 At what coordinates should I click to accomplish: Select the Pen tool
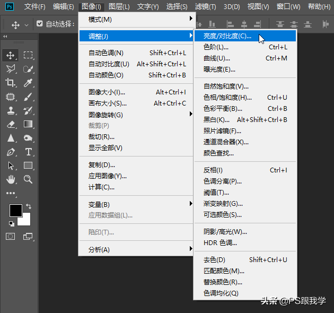click(x=11, y=152)
